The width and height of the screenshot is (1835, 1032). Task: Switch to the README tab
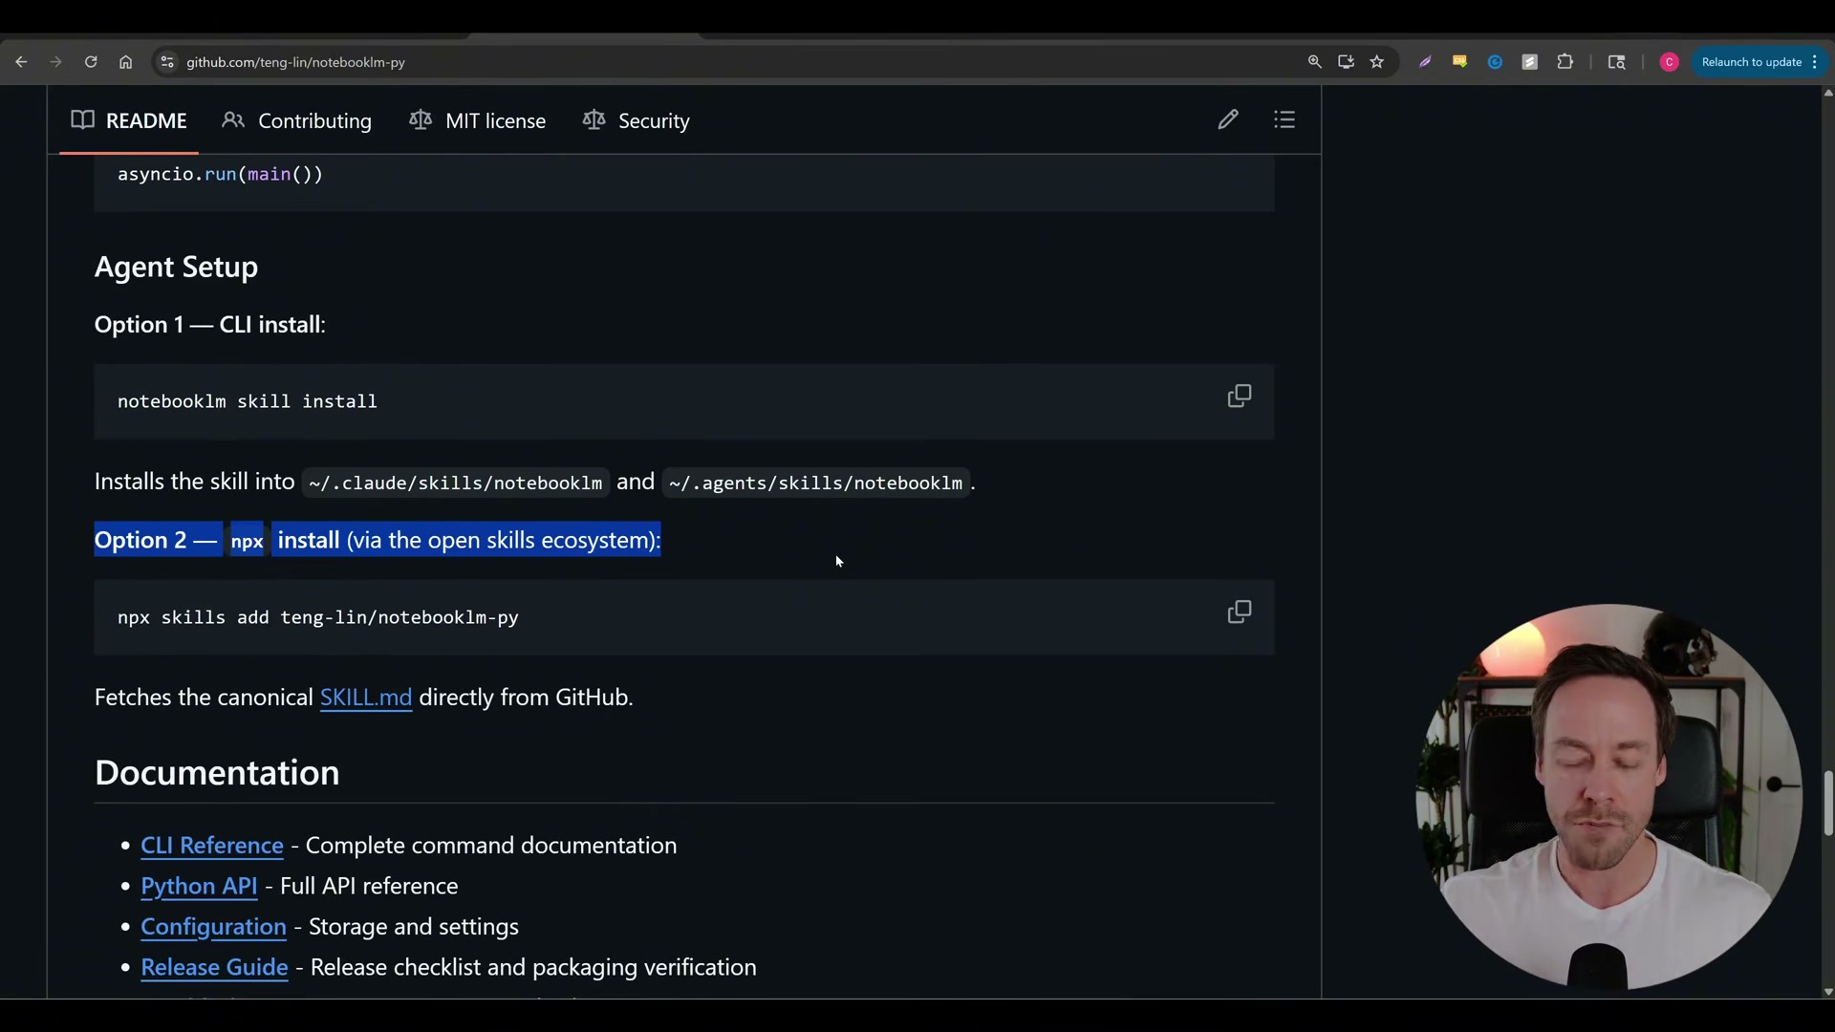129,121
